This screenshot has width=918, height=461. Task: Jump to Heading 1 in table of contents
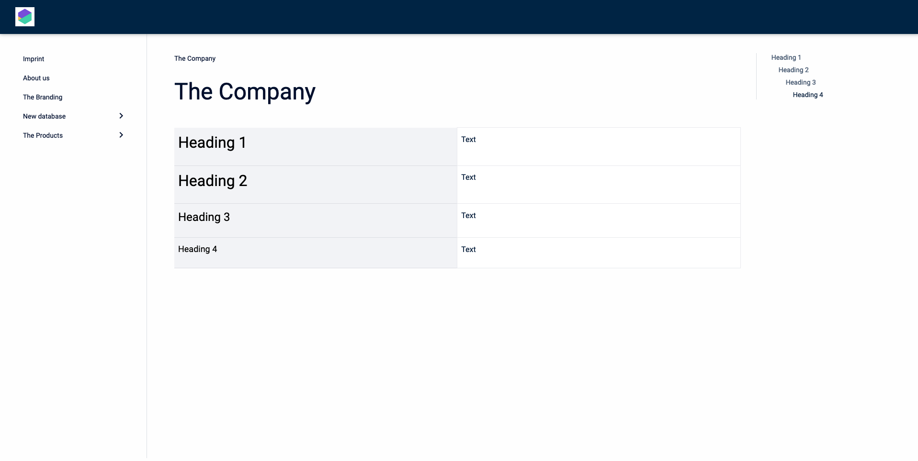(786, 57)
